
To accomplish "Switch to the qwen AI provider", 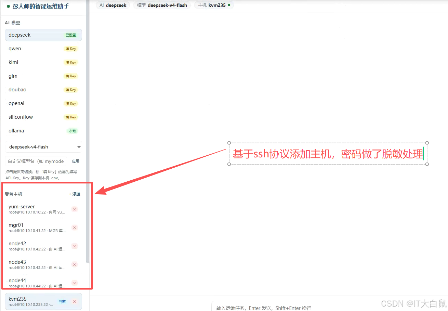I will (43, 49).
